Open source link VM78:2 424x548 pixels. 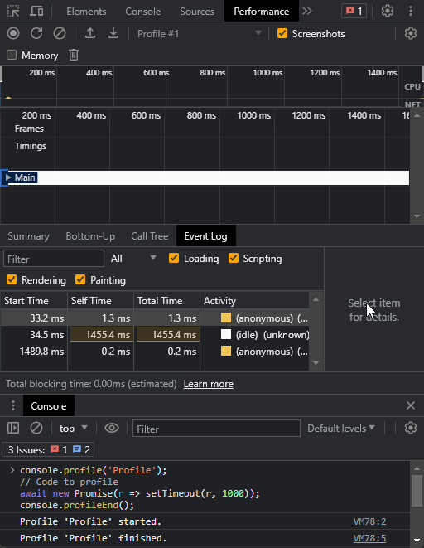click(x=369, y=521)
